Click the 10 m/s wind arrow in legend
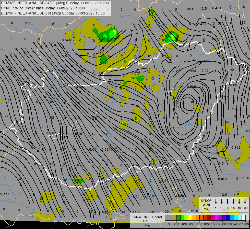The image size is (250, 229). point(221,201)
